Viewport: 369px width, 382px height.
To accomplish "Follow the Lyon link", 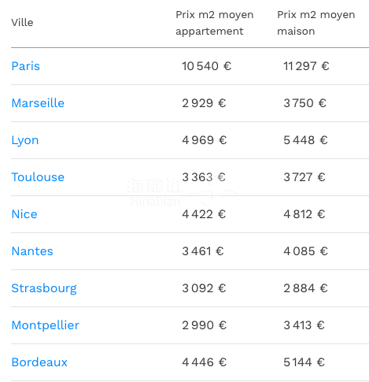I will tap(25, 140).
